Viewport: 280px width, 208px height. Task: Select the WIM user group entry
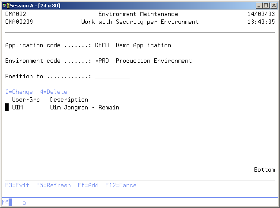pyautogui.click(x=17, y=108)
